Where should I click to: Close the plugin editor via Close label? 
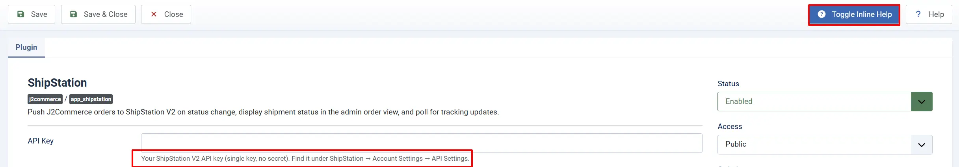coord(174,15)
